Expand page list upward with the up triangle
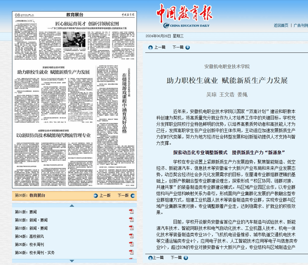Screen dimensions: 308x265 click(x=72, y=206)
